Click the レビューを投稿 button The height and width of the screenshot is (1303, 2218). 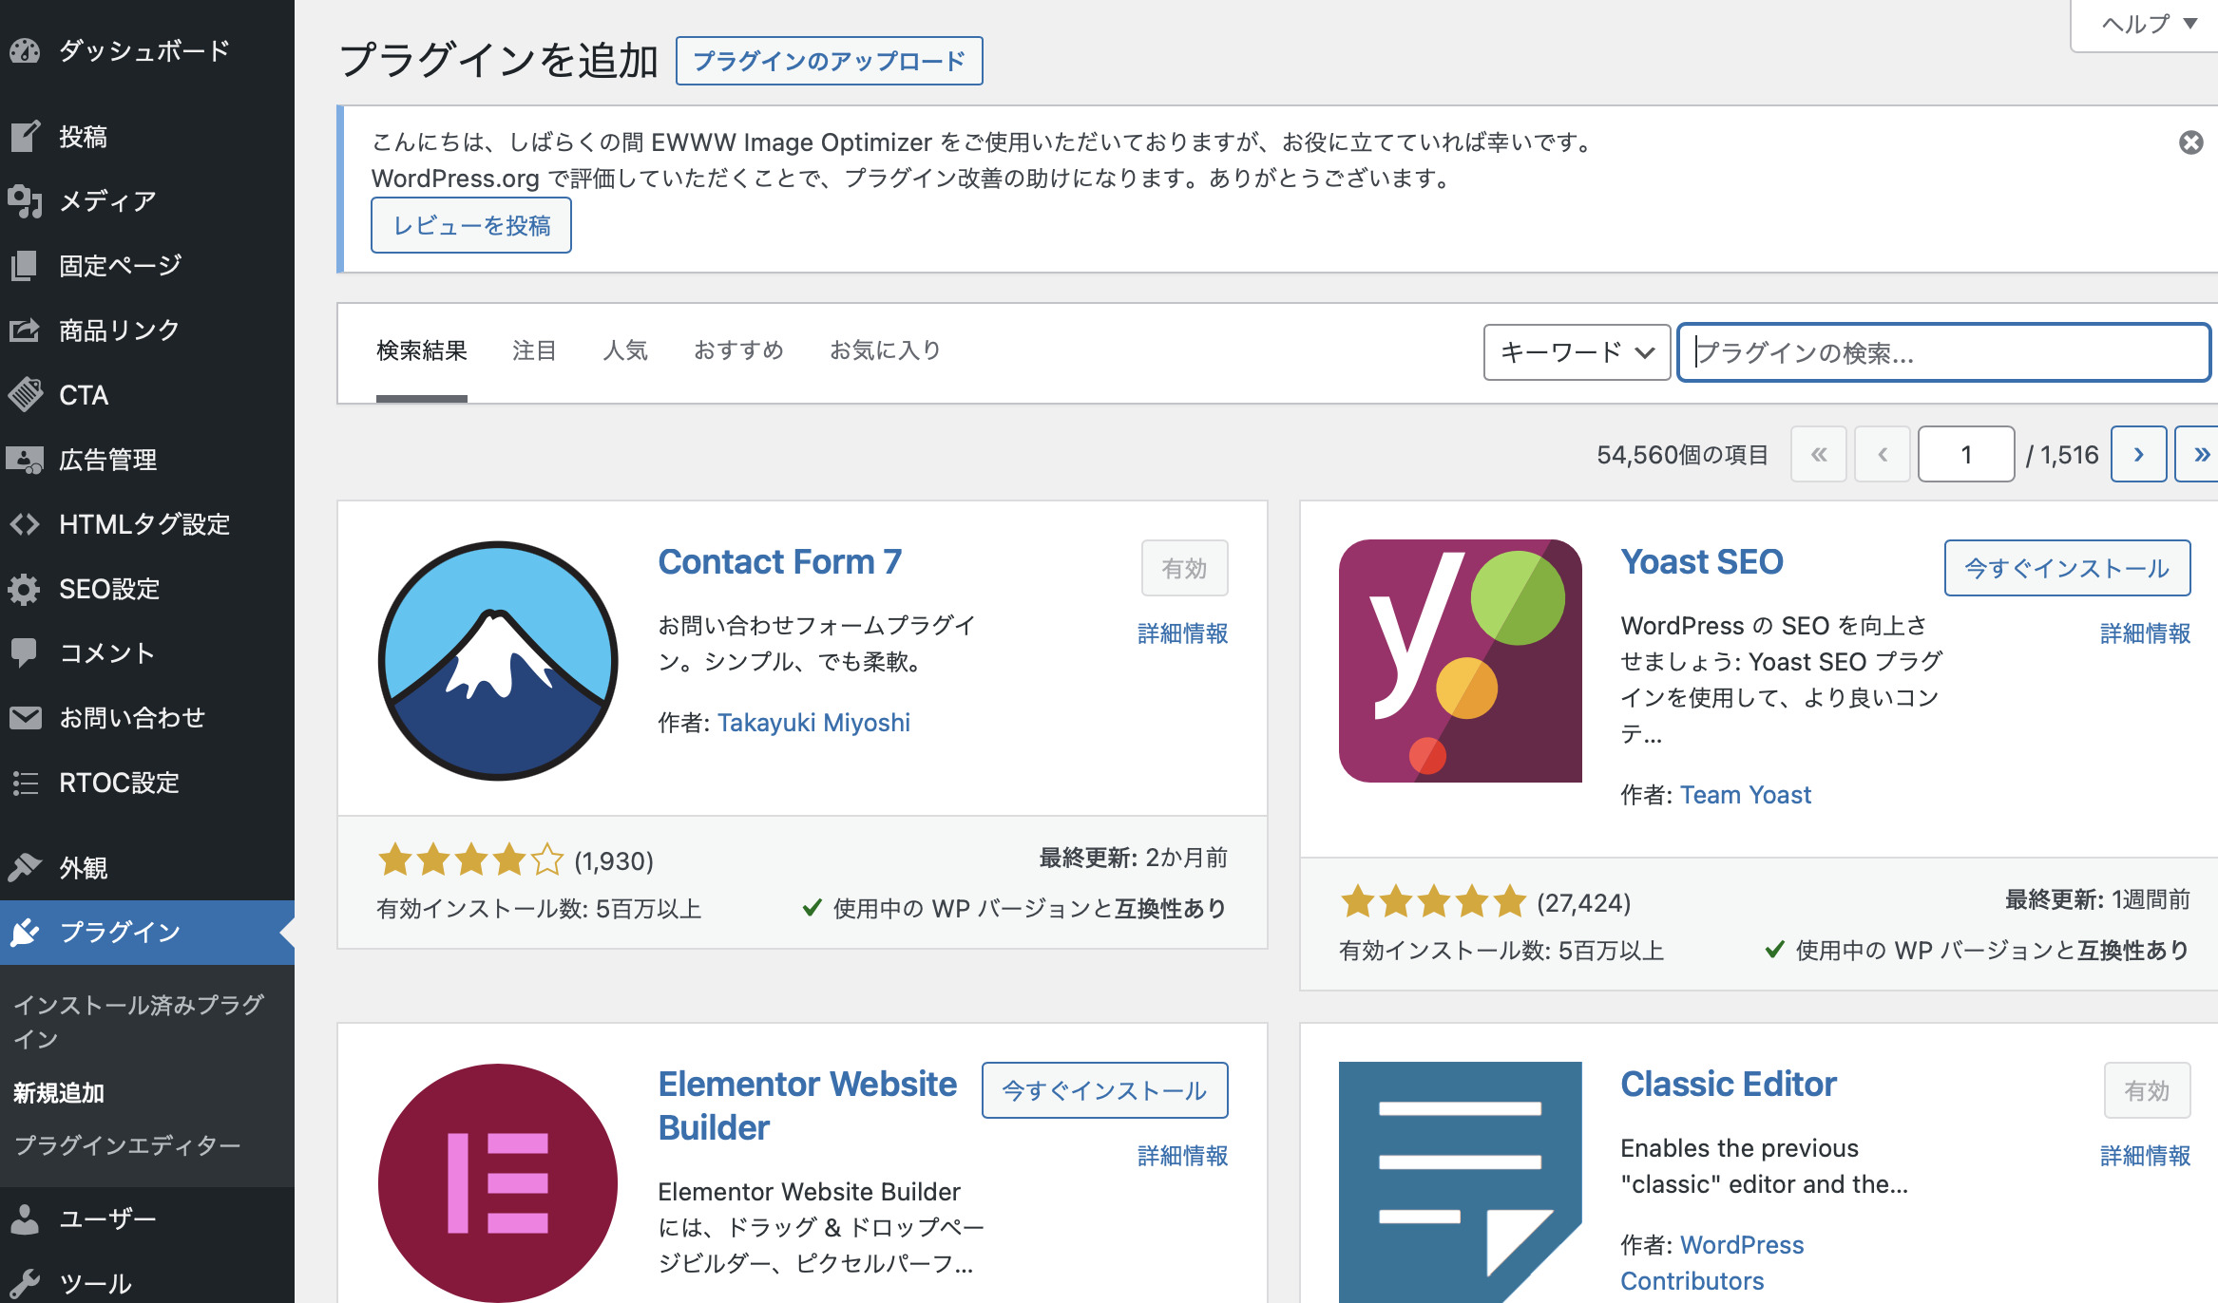[x=471, y=225]
